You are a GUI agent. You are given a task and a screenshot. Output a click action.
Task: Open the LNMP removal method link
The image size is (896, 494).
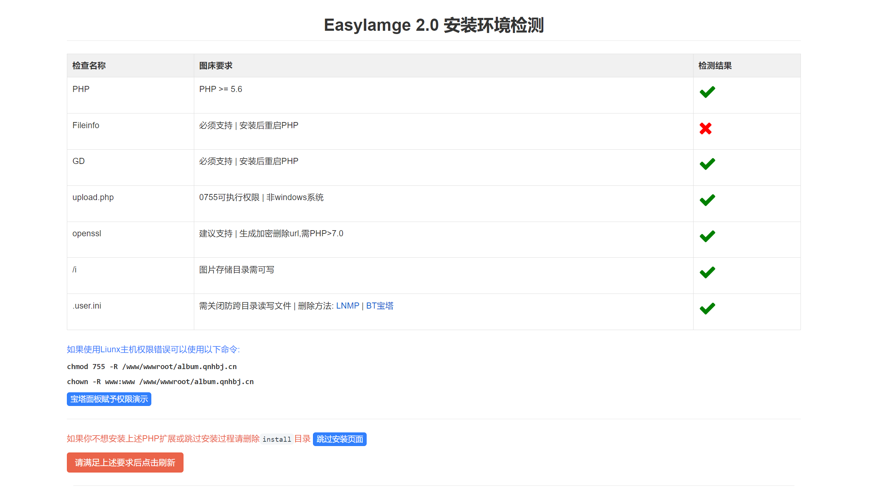coord(347,306)
